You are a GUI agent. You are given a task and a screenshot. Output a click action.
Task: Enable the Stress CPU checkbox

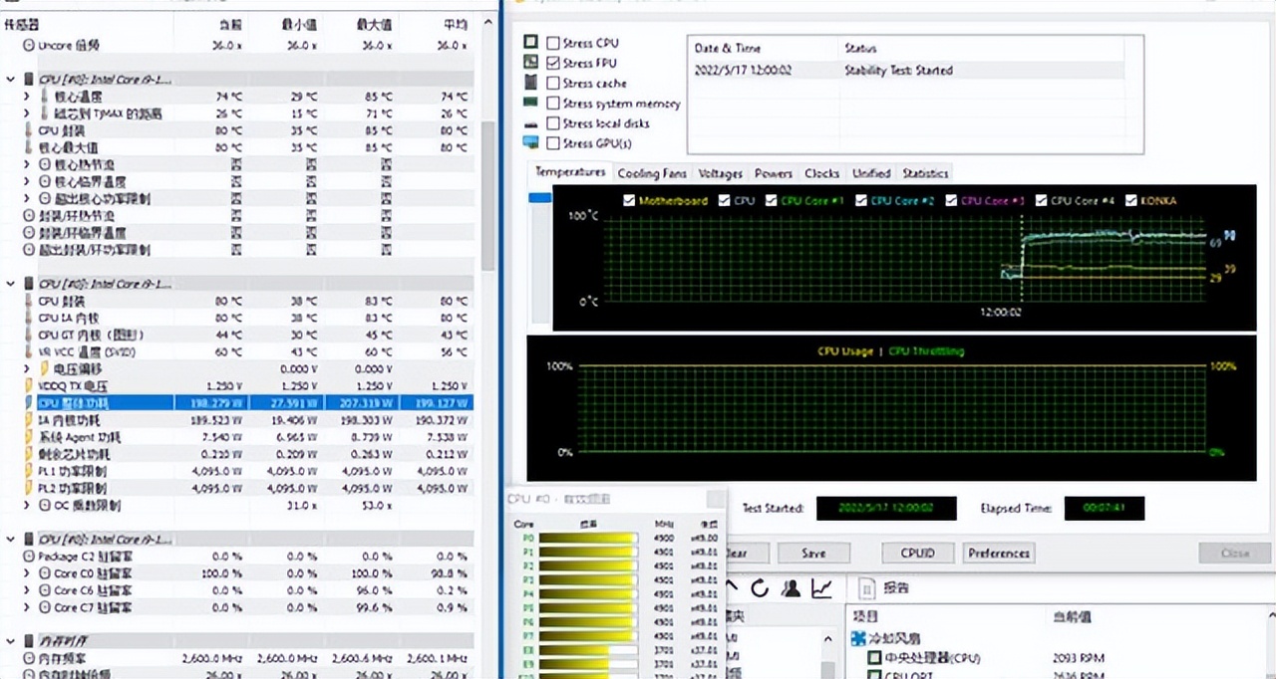pyautogui.click(x=553, y=43)
